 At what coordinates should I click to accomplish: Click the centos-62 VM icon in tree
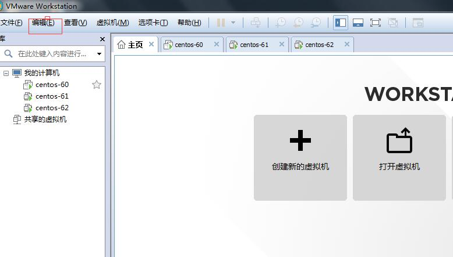pyautogui.click(x=28, y=108)
